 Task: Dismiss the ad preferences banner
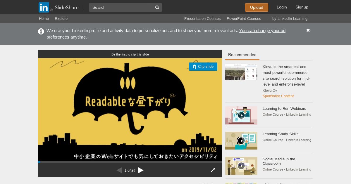coord(308,30)
